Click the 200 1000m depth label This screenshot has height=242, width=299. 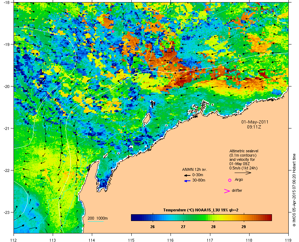click(x=98, y=218)
